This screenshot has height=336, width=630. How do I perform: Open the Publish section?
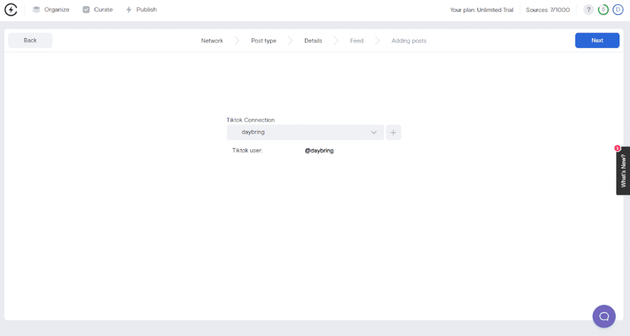pos(141,10)
